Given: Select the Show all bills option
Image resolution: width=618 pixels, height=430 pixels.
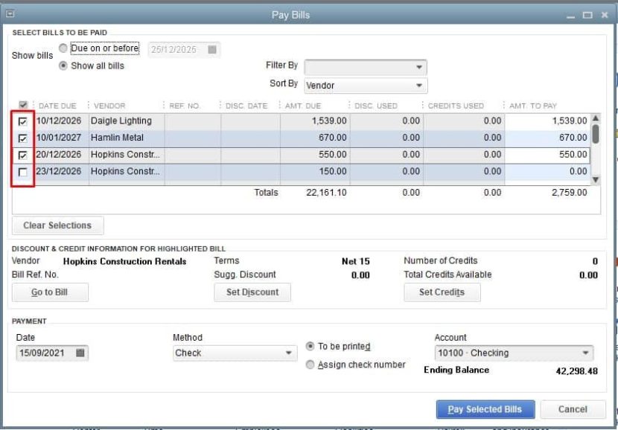Looking at the screenshot, I should (63, 64).
